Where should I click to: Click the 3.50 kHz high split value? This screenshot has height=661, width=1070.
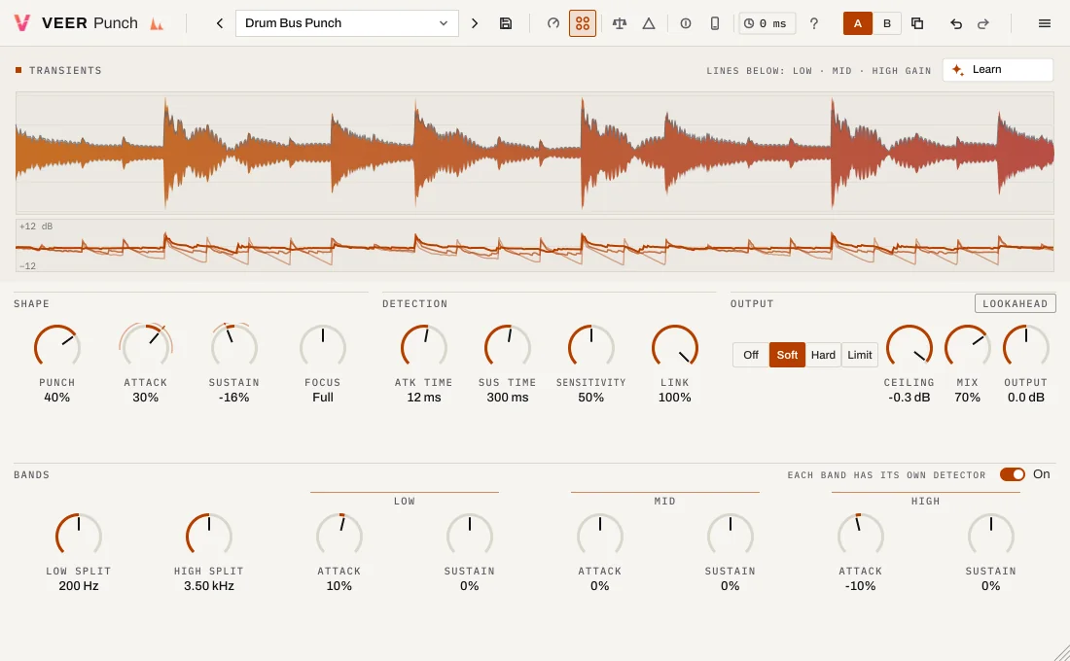[x=209, y=586]
